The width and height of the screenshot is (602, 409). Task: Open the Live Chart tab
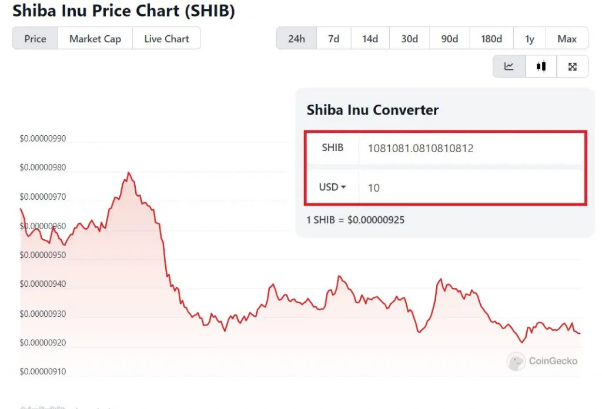(166, 38)
